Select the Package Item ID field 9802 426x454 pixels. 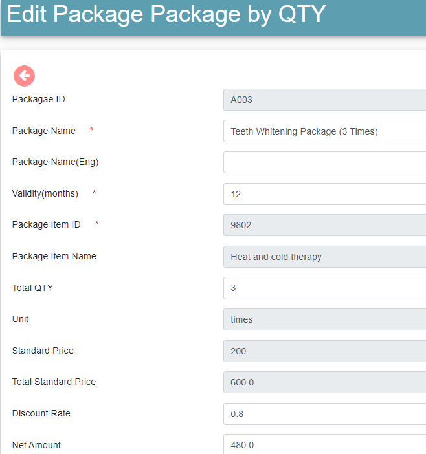coord(324,225)
